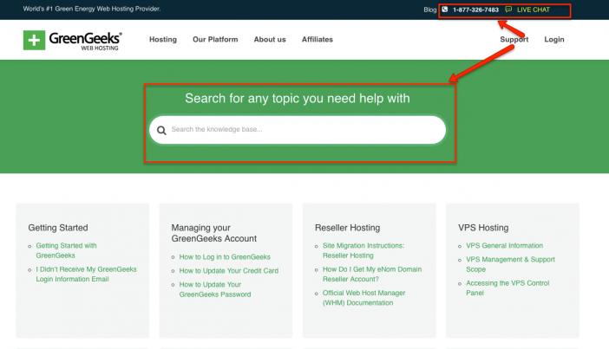Open the About us menu
Screen dimensions: 609x349
[270, 39]
